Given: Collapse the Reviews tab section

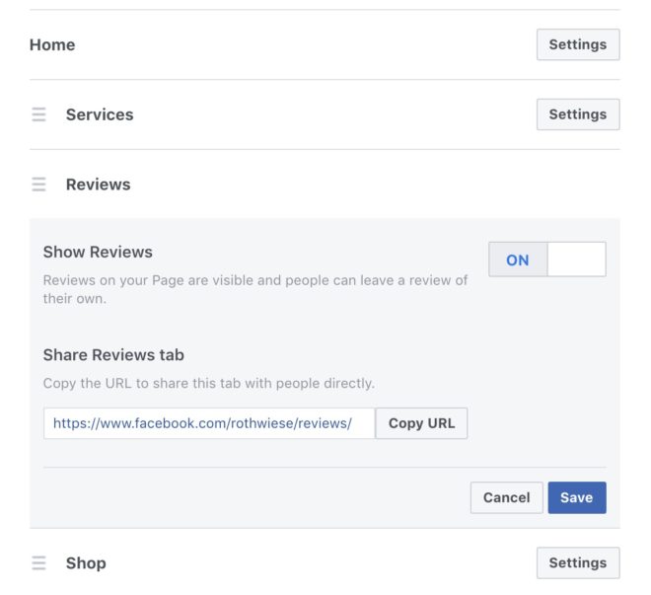Looking at the screenshot, I should (99, 185).
